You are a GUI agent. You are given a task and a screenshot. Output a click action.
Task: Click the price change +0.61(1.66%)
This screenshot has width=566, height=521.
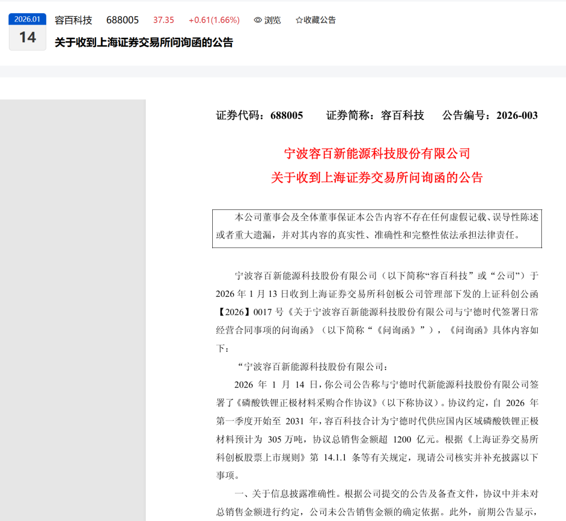pyautogui.click(x=214, y=20)
